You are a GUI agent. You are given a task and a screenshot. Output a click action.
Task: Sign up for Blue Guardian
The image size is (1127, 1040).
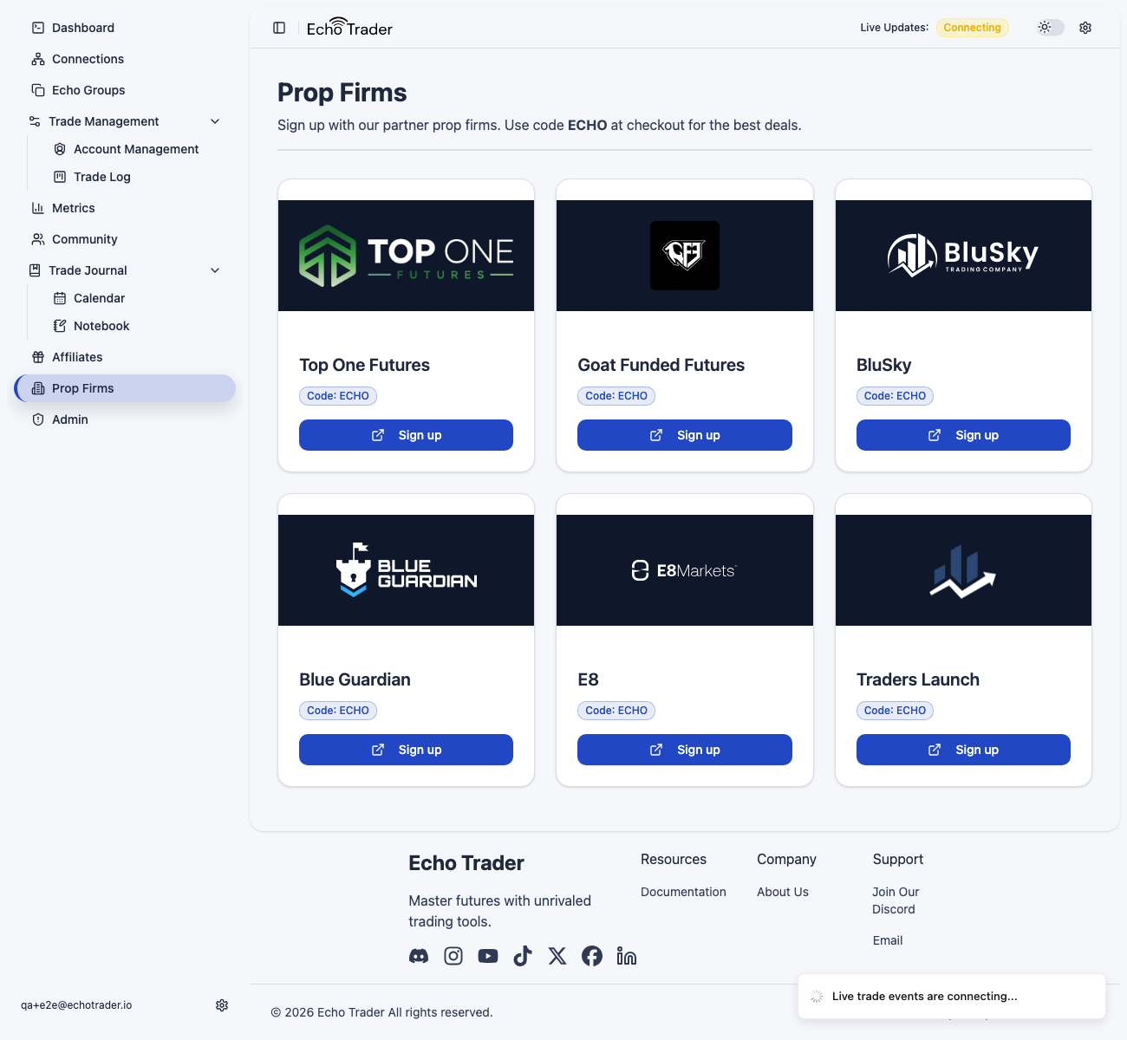406,750
